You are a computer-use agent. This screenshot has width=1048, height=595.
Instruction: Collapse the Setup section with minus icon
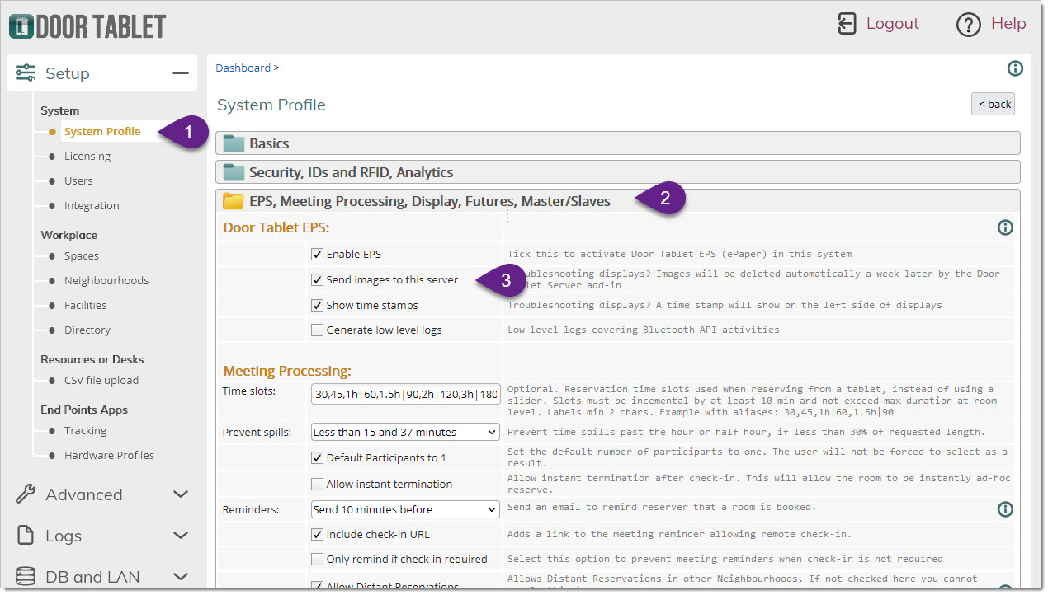pyautogui.click(x=180, y=73)
